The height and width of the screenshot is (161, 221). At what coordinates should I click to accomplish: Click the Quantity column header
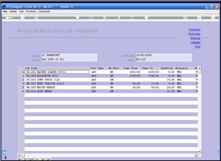click(167, 68)
